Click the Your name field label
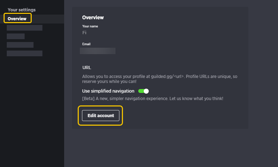Image resolution: width=278 pixels, height=167 pixels. [90, 26]
